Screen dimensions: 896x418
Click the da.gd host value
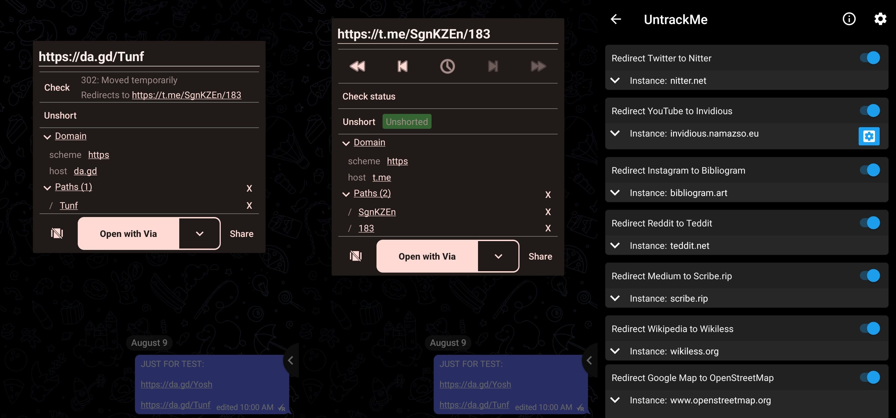point(85,171)
